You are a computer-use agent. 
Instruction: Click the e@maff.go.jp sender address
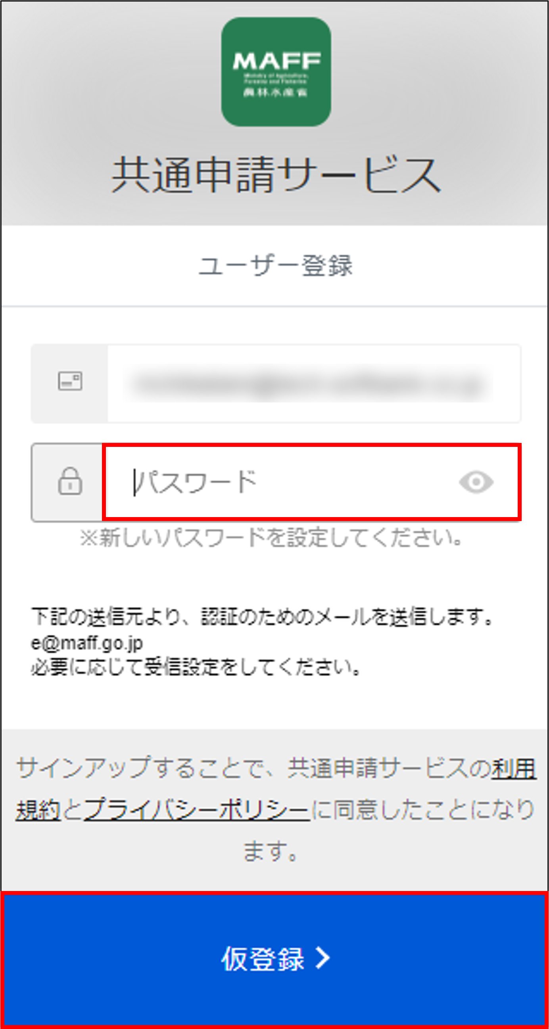pyautogui.click(x=87, y=643)
